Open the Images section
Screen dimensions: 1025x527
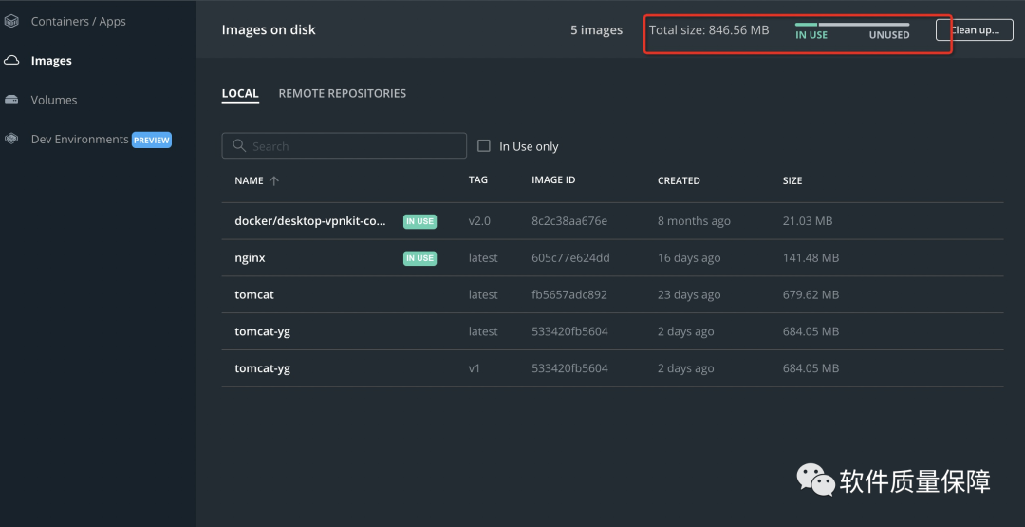[x=51, y=61]
